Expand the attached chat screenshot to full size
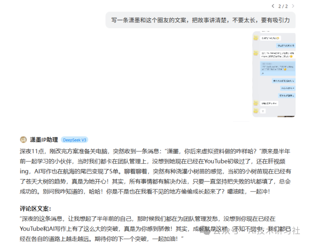Image resolution: width=310 pixels, height=243 pixels. coord(274,74)
